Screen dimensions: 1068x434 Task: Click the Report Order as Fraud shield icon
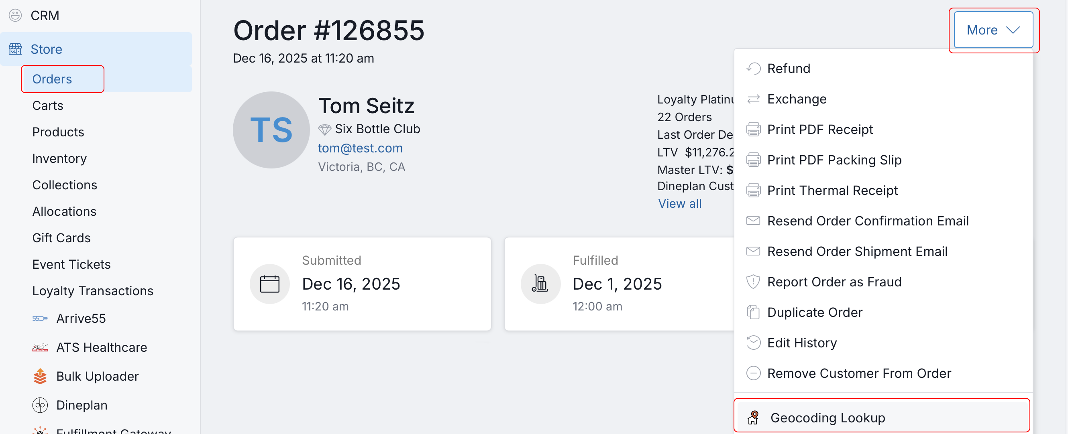[x=753, y=282]
